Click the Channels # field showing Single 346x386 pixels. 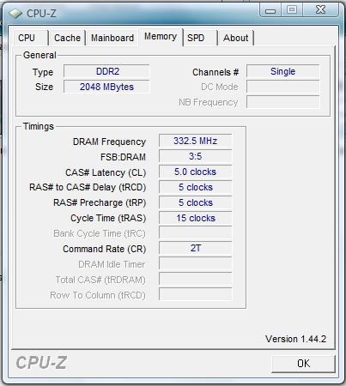click(283, 71)
